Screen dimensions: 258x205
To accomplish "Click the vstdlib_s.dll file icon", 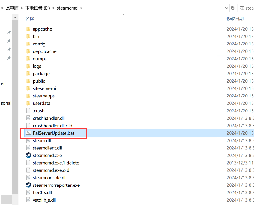I will 28,200.
